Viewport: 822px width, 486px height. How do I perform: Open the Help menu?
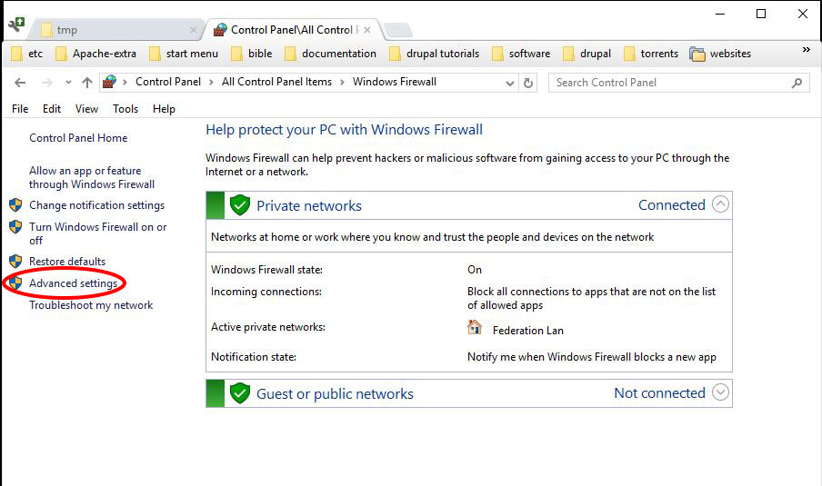[164, 109]
